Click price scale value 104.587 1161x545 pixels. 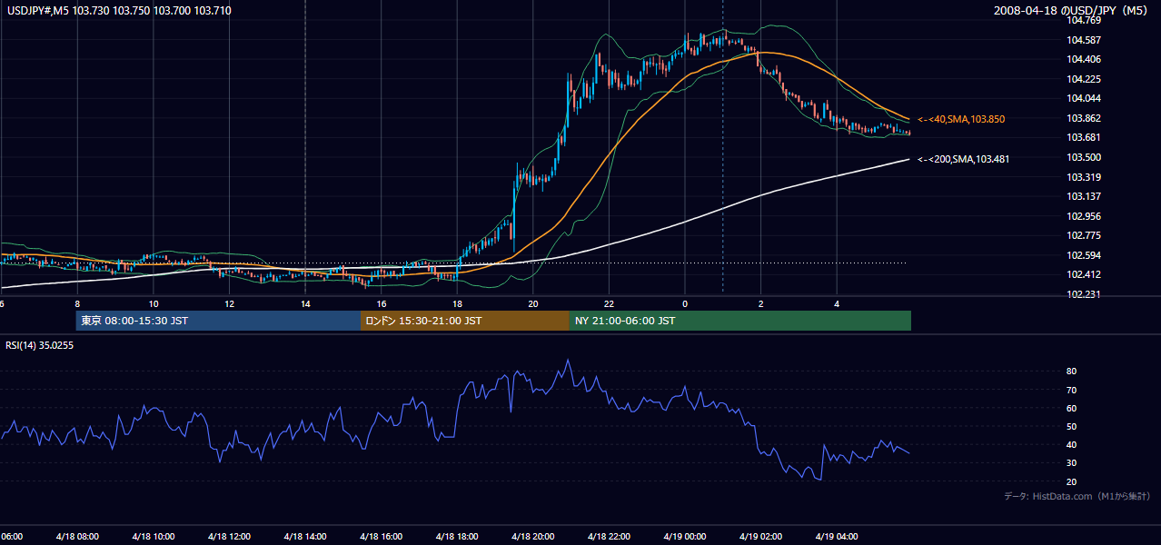(x=1084, y=40)
